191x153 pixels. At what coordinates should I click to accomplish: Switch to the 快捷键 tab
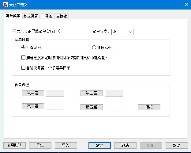(x=61, y=16)
